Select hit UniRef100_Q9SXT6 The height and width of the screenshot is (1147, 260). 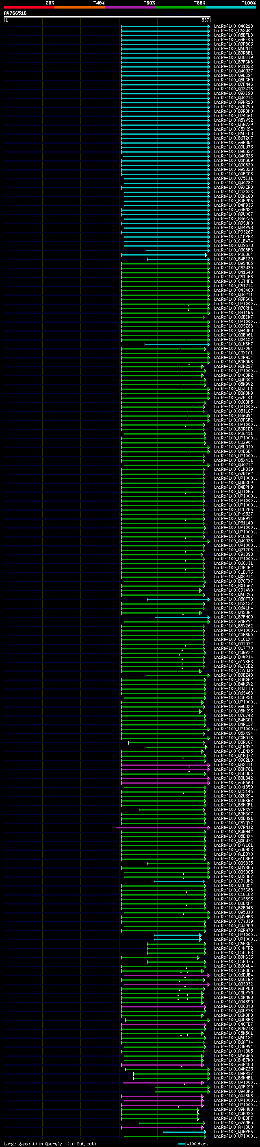tap(233, 89)
